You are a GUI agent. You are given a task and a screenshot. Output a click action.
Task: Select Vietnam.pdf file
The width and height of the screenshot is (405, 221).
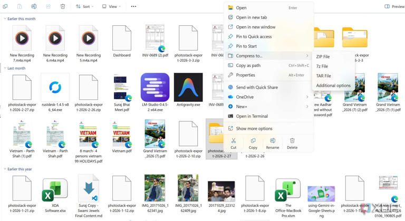(x=122, y=137)
